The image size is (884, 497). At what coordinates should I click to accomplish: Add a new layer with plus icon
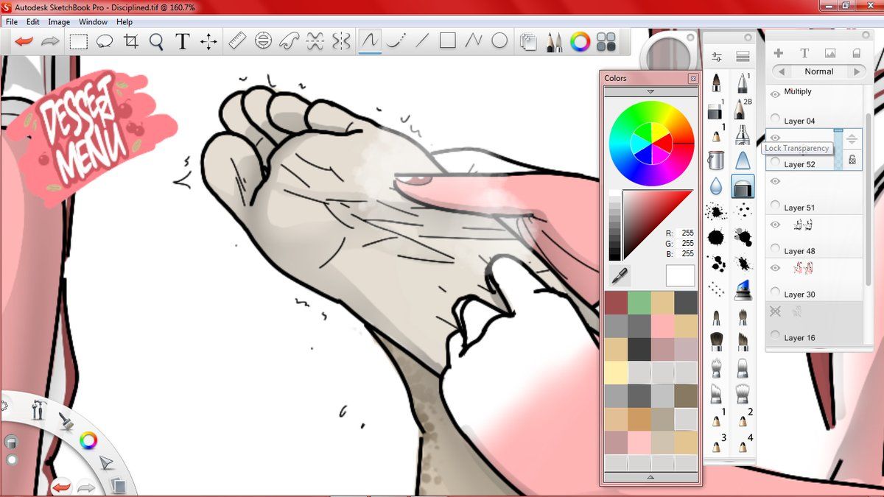tap(779, 53)
